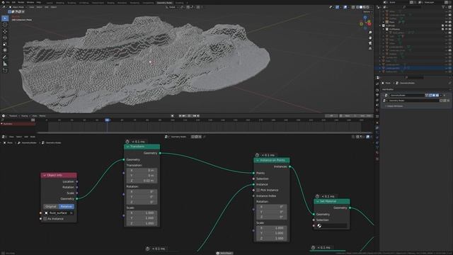Clear fluid_surface object with the X icon
This screenshot has height=255, width=453.
(x=71, y=212)
